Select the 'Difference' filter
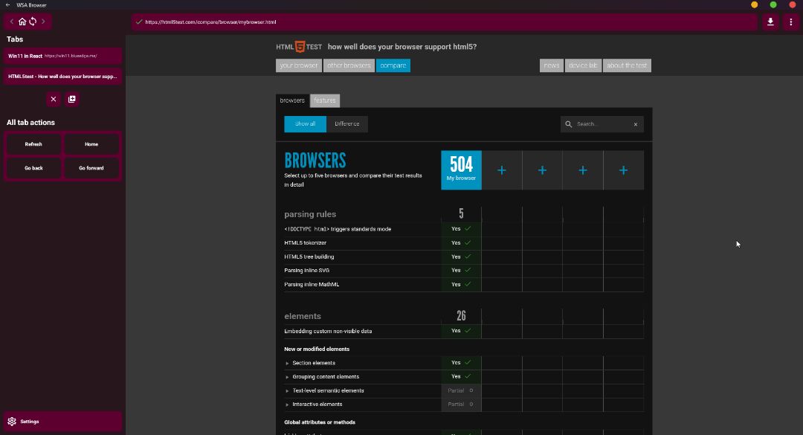This screenshot has width=803, height=435. [347, 124]
